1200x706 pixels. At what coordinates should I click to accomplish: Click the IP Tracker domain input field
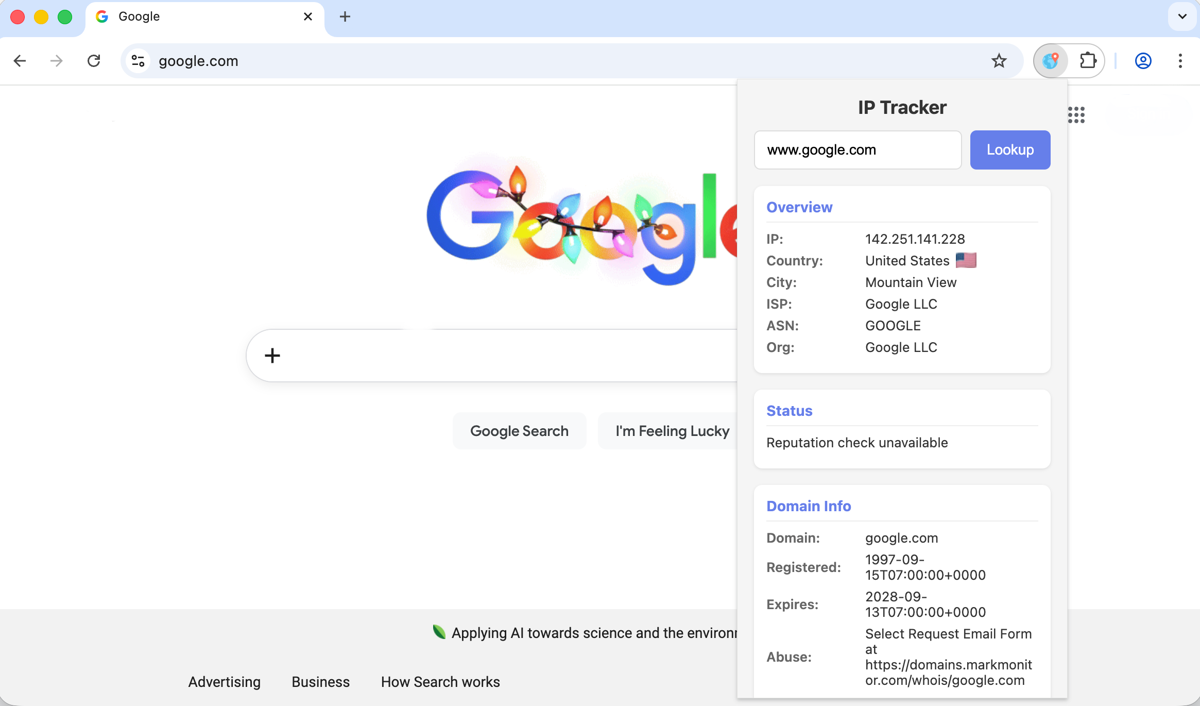click(x=858, y=150)
